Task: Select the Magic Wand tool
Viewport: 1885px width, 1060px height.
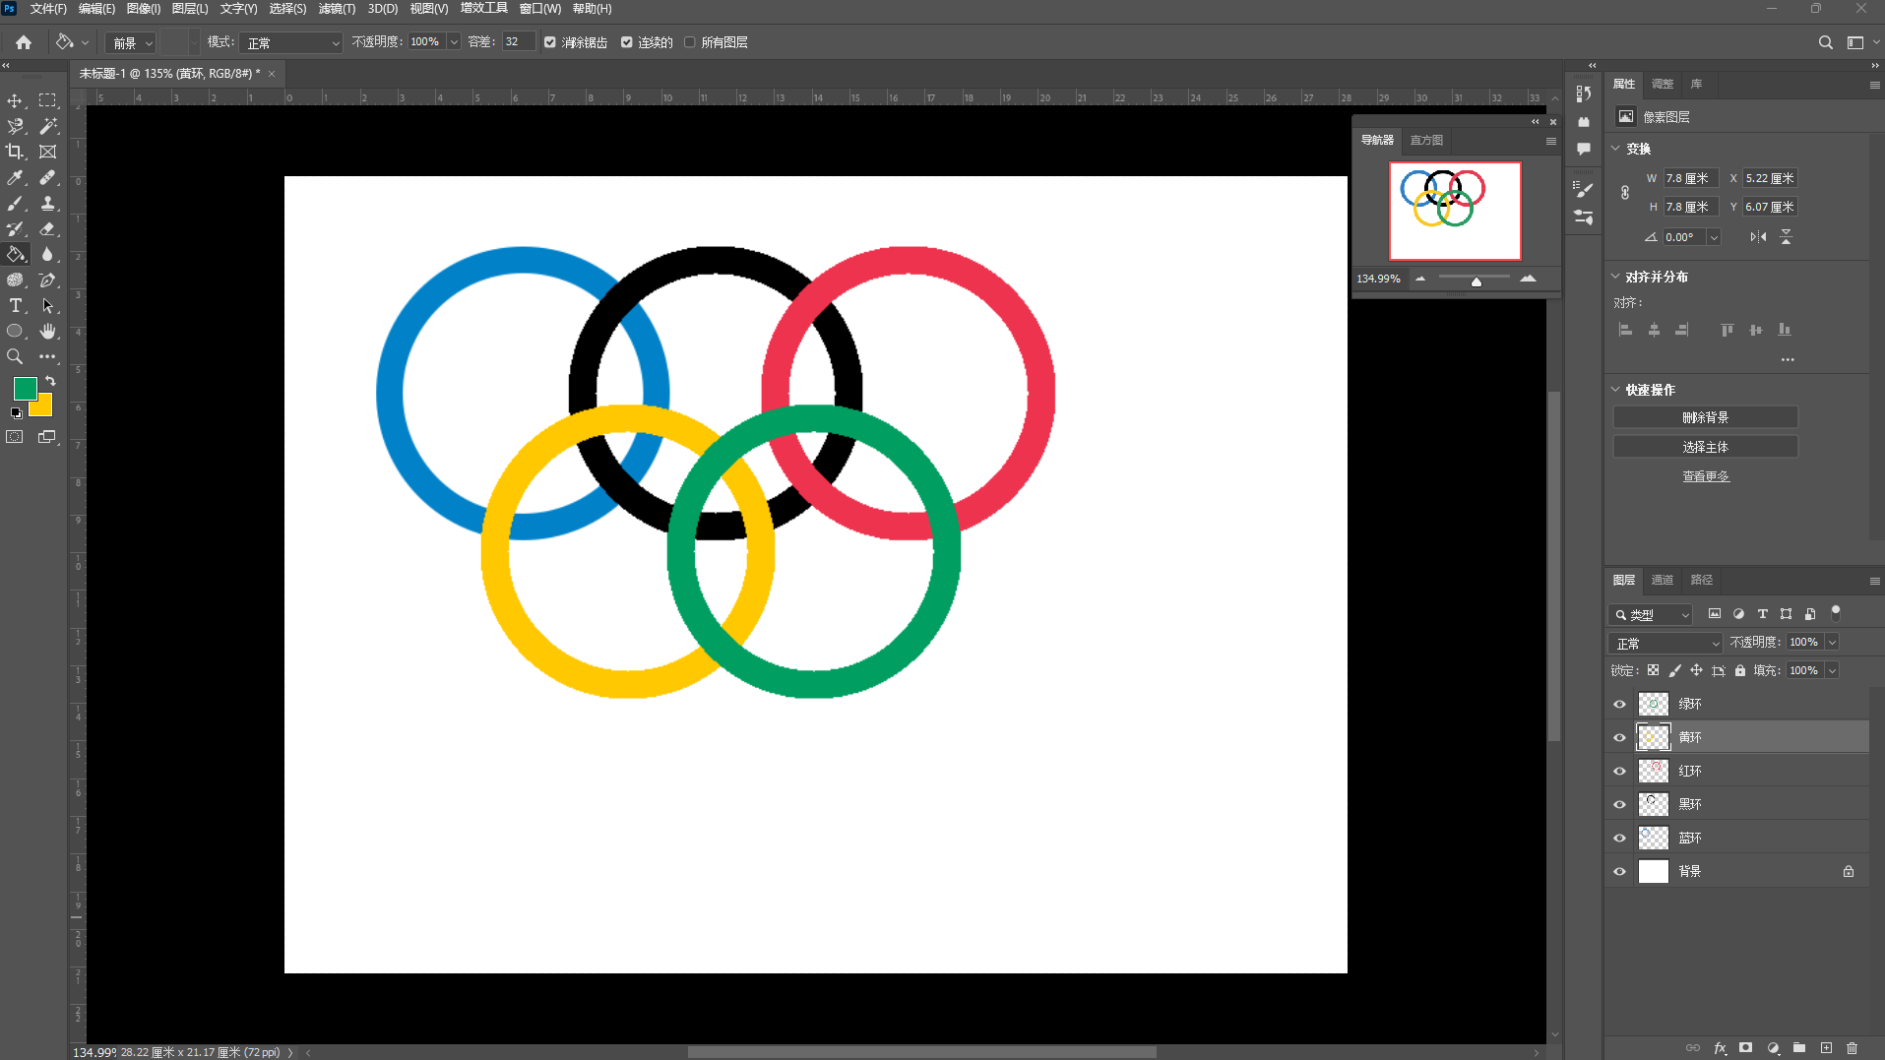Action: [x=47, y=126]
